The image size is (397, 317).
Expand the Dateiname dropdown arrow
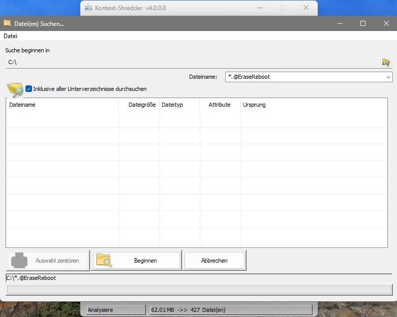pyautogui.click(x=388, y=77)
